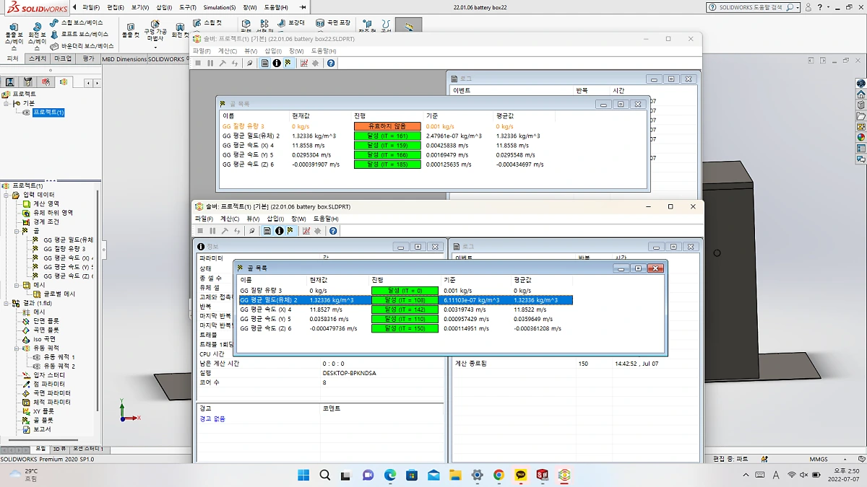Click Help icon in battery box22 solver toolbar
This screenshot has width=867, height=487.
(x=331, y=63)
